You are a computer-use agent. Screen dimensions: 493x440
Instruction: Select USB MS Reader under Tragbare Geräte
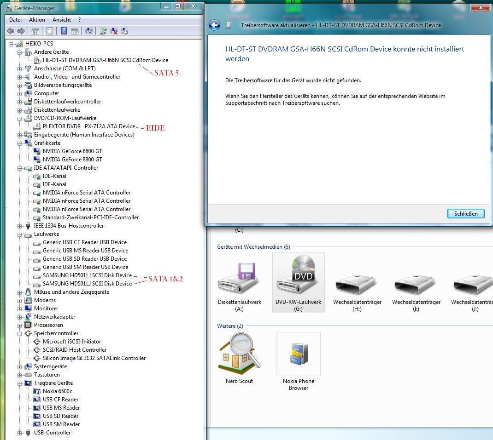point(61,408)
